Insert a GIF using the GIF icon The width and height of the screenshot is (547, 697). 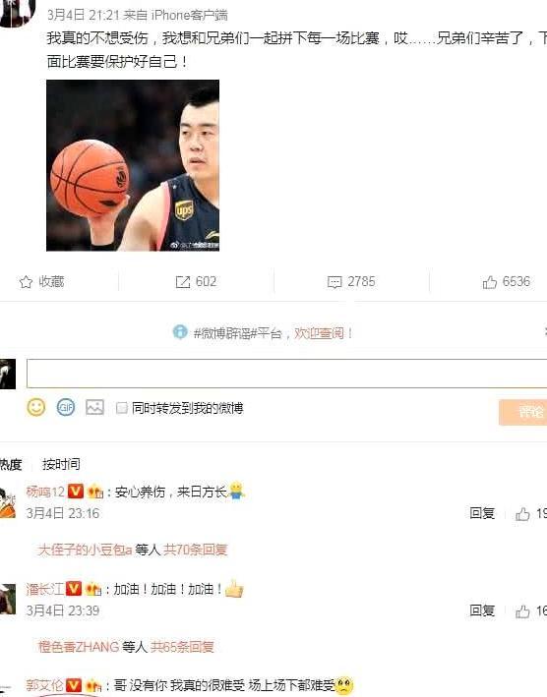click(x=65, y=407)
